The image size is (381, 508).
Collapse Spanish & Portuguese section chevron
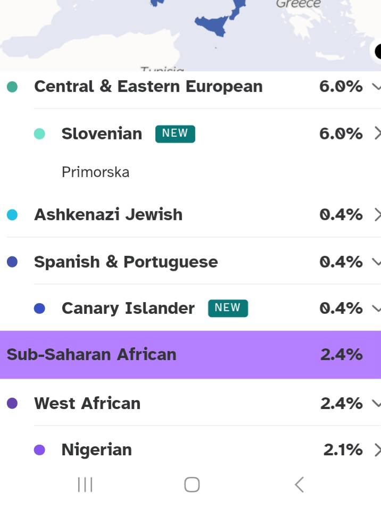376,262
